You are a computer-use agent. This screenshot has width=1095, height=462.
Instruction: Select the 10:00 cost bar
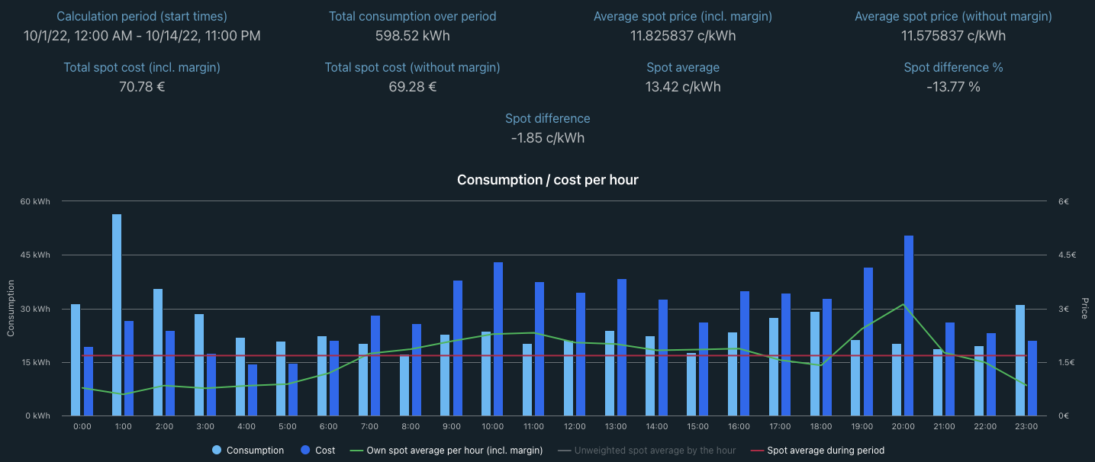point(498,339)
